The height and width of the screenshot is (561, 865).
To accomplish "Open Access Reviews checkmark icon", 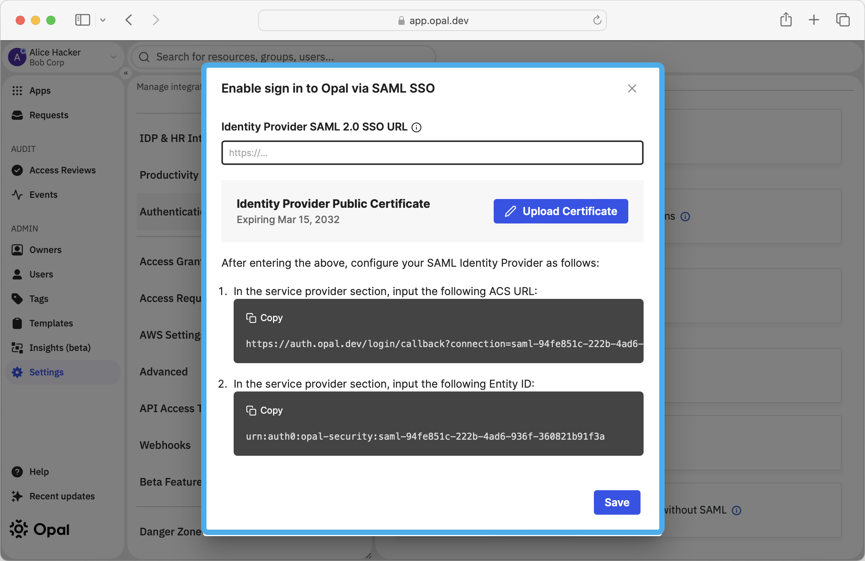I will pyautogui.click(x=17, y=170).
